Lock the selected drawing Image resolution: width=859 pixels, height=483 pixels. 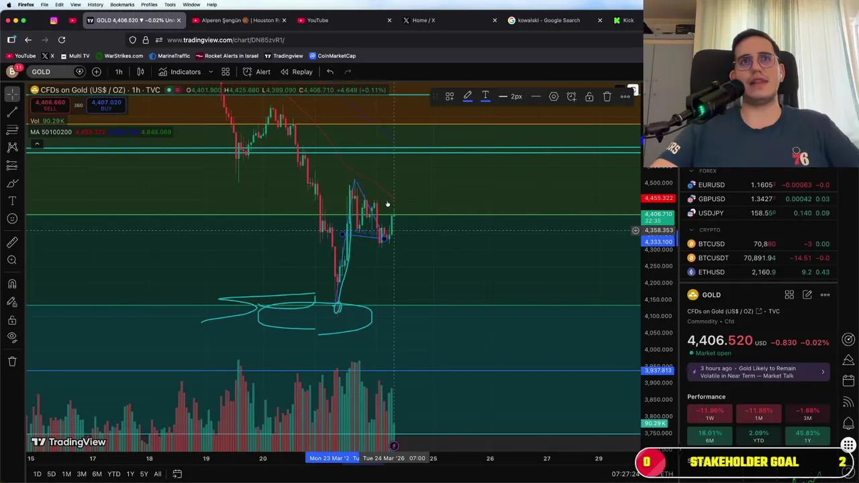pos(589,97)
